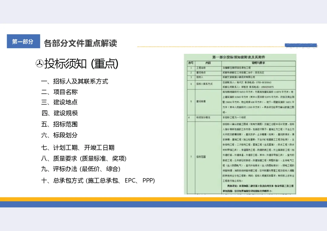Click list item '七、计划工期、开竣工日期'
The width and height of the screenshot is (327, 231).
click(78, 148)
